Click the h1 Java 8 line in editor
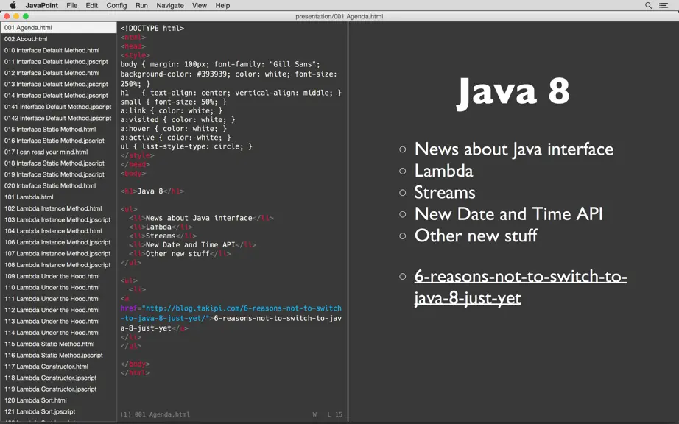This screenshot has width=679, height=424. coord(152,191)
